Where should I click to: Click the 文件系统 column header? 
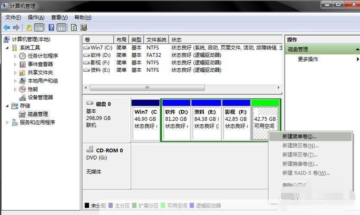157,40
